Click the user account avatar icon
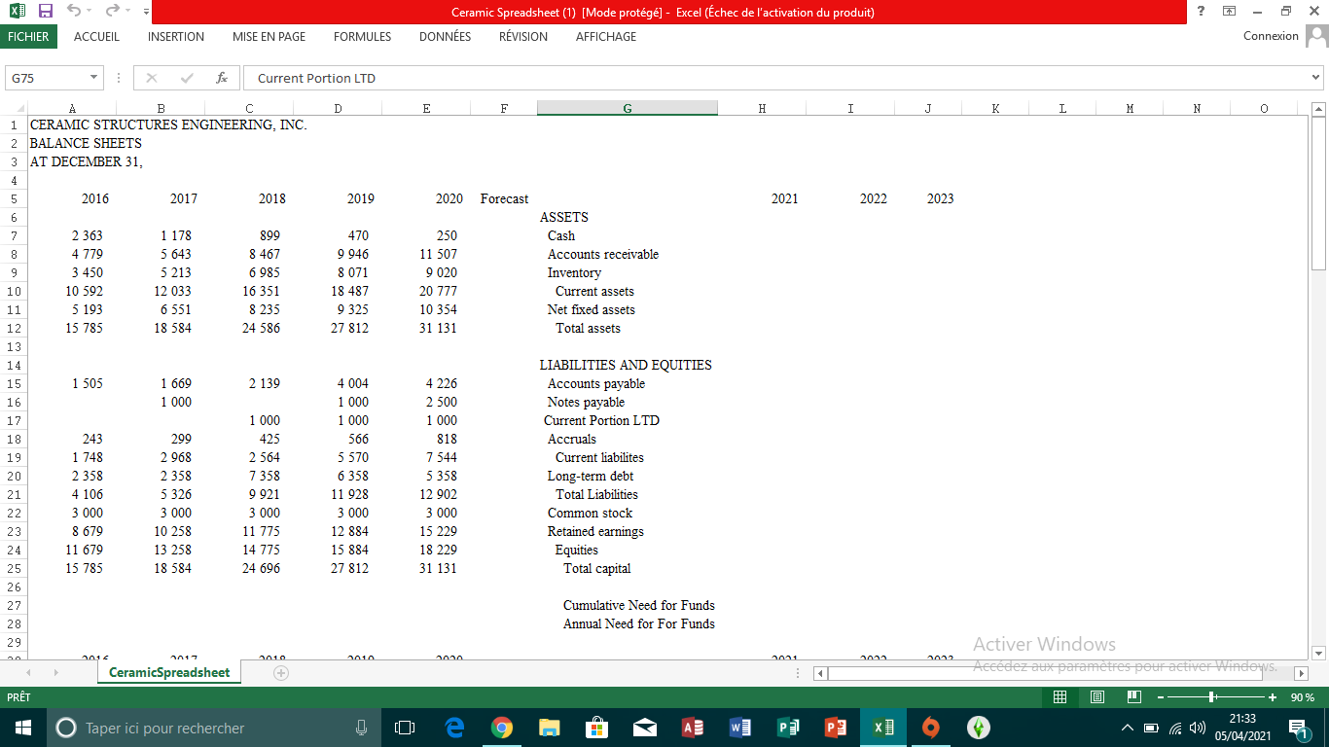This screenshot has height=747, width=1329. pos(1316,36)
